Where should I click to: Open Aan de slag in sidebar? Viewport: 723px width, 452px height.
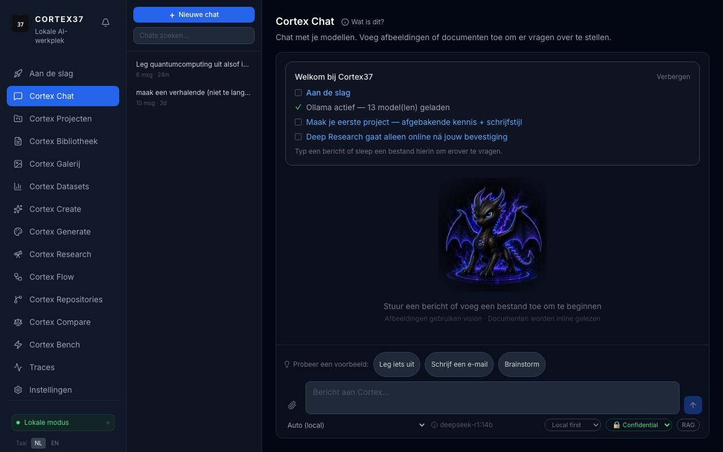coord(63,73)
